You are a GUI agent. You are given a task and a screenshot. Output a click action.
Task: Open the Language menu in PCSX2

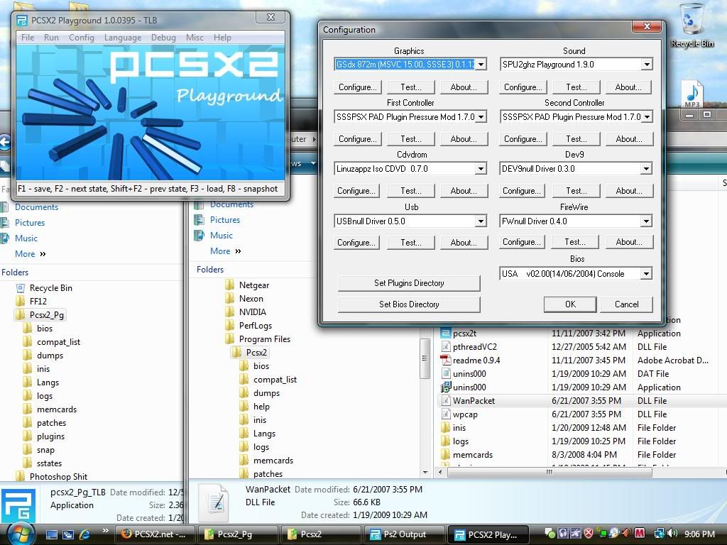click(x=122, y=38)
